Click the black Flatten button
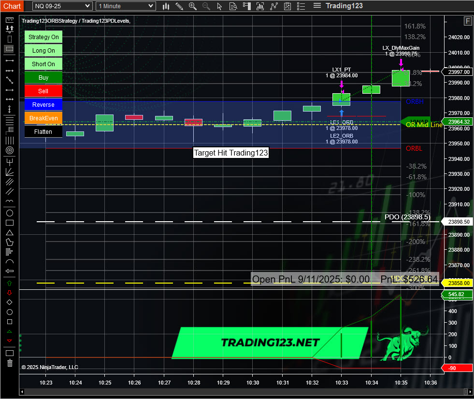This screenshot has height=399, width=474. 43,132
